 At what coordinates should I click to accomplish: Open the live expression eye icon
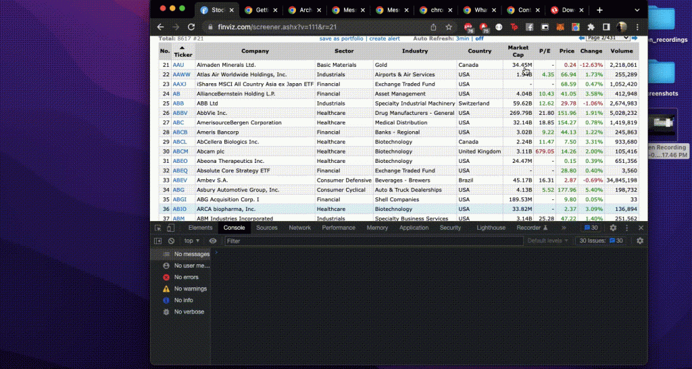213,241
